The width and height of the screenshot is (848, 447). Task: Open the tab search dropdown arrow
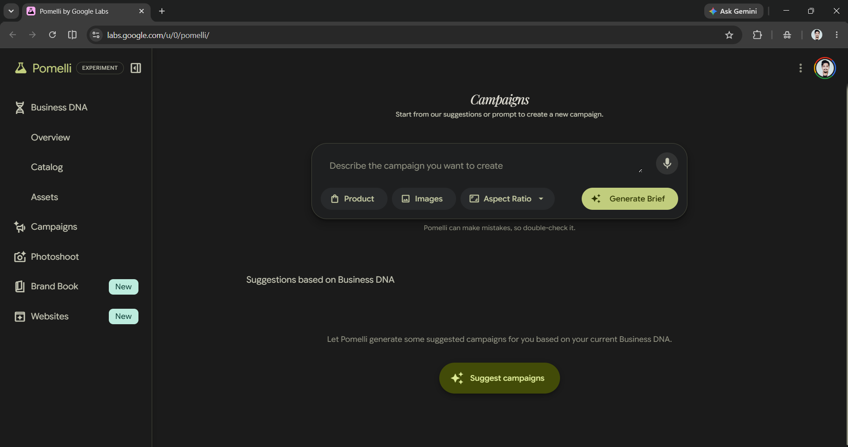pyautogui.click(x=11, y=11)
